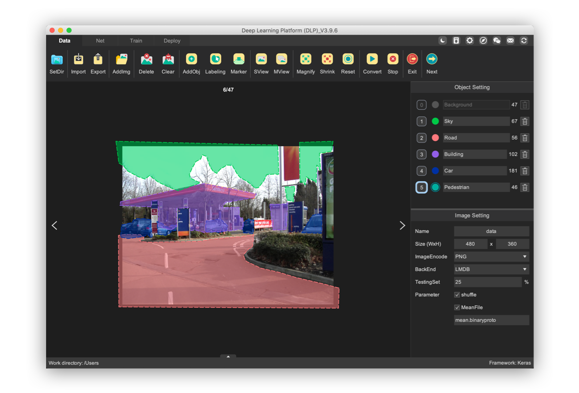This screenshot has height=393, width=579.
Task: Disable the shuffle checkbox
Action: 457,295
